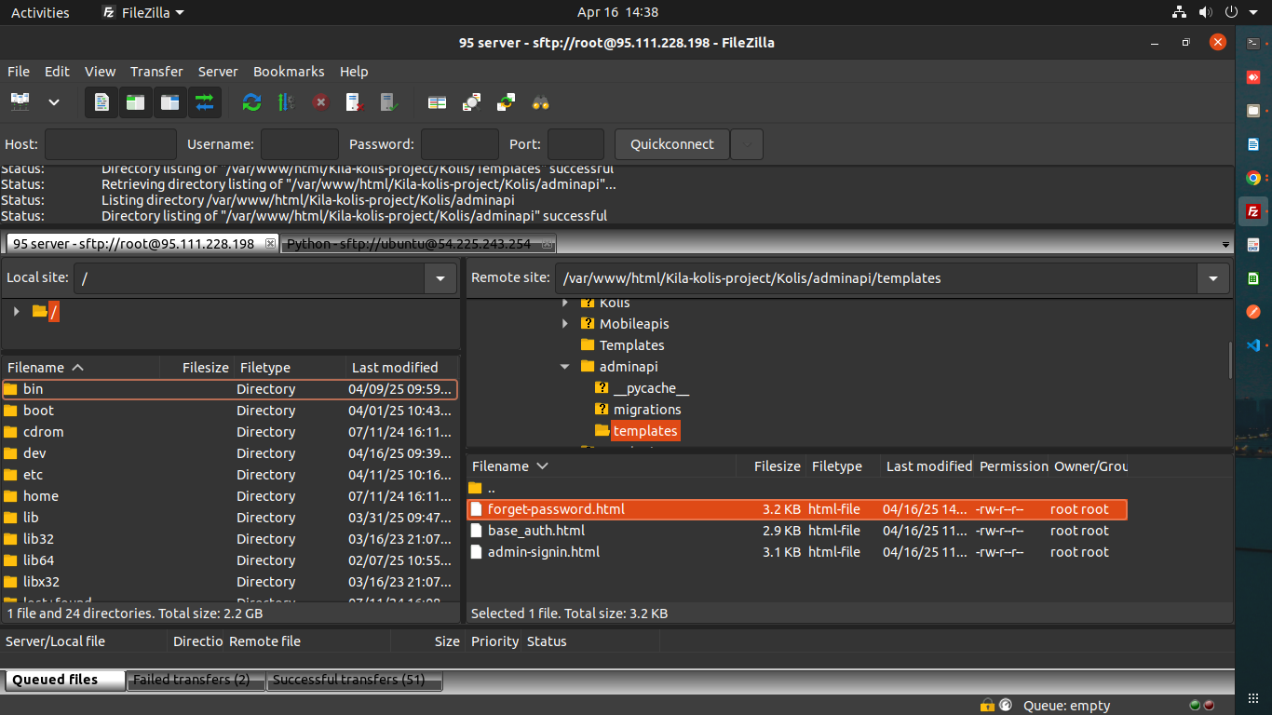Viewport: 1272px width, 715px height.
Task: Click the binoculars file search icon
Action: (x=541, y=101)
